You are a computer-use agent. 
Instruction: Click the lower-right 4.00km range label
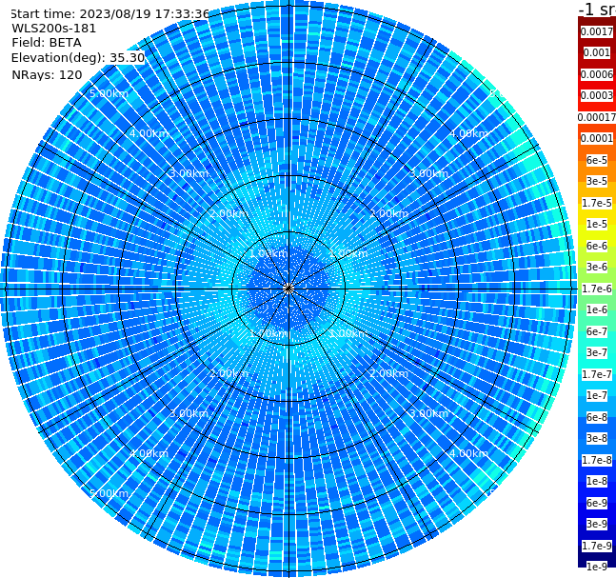click(469, 453)
